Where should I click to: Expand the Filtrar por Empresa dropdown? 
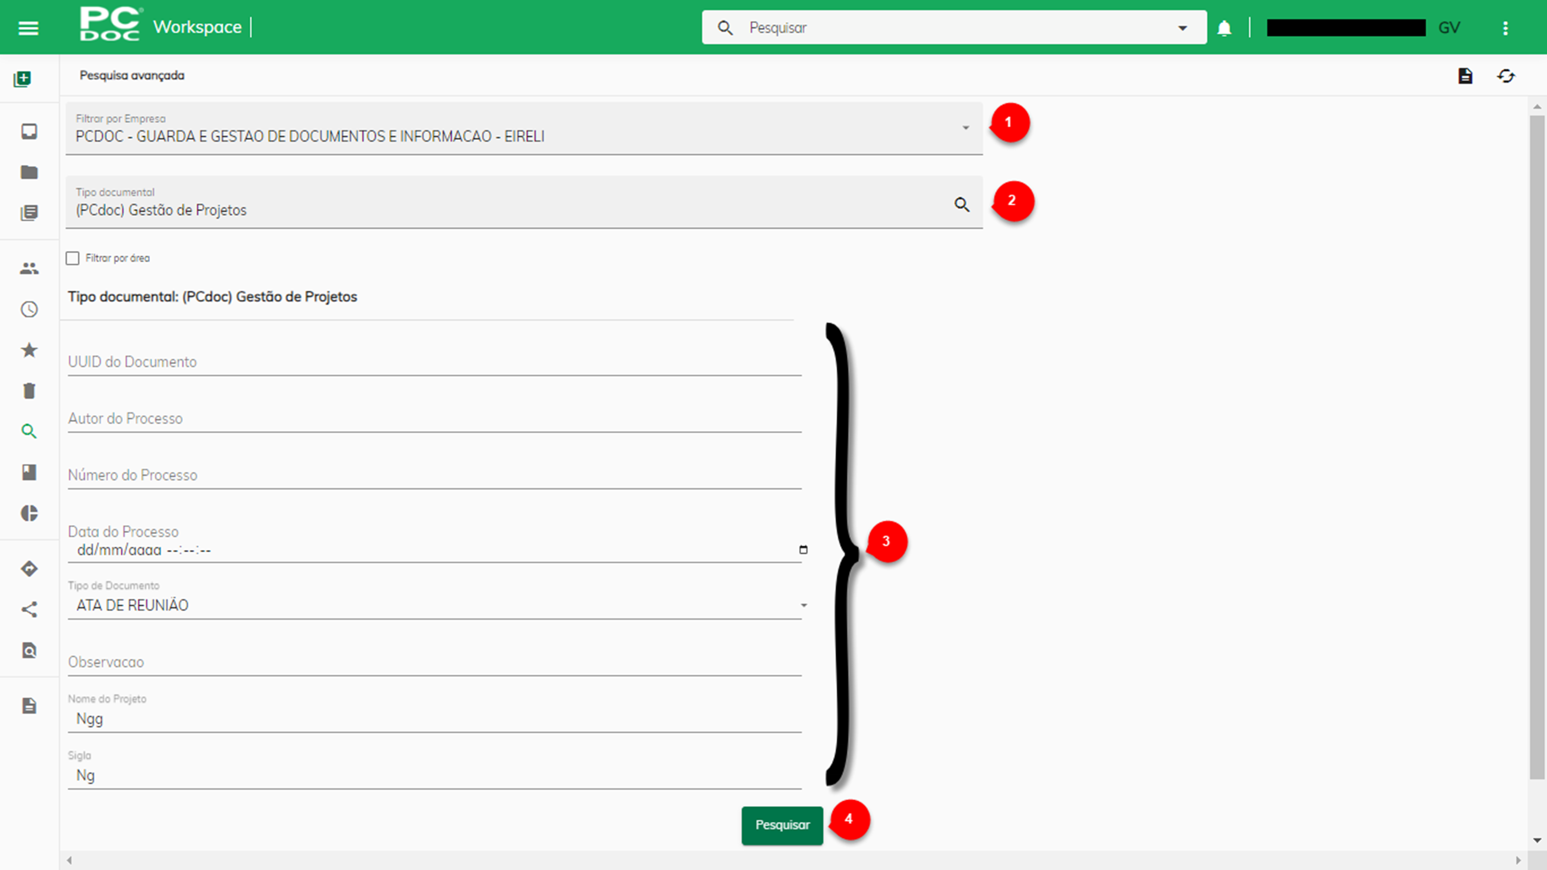tap(965, 128)
